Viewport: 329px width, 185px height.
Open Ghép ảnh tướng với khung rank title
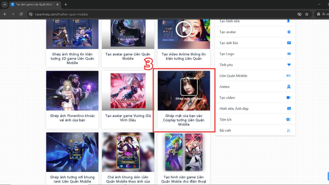[72, 179]
